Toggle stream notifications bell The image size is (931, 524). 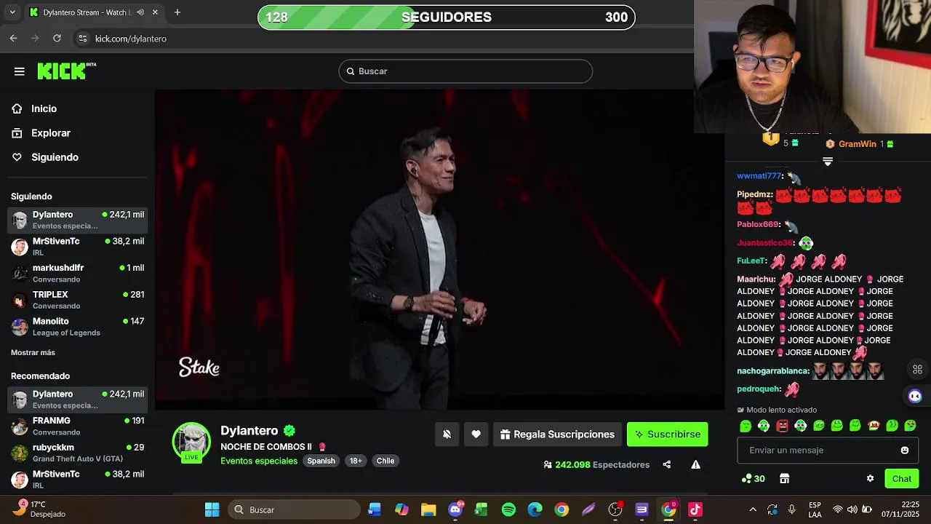point(447,434)
